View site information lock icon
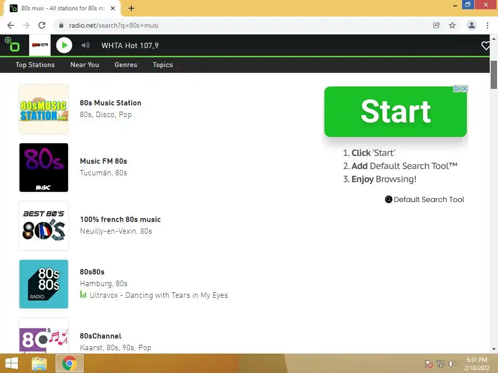 61,25
